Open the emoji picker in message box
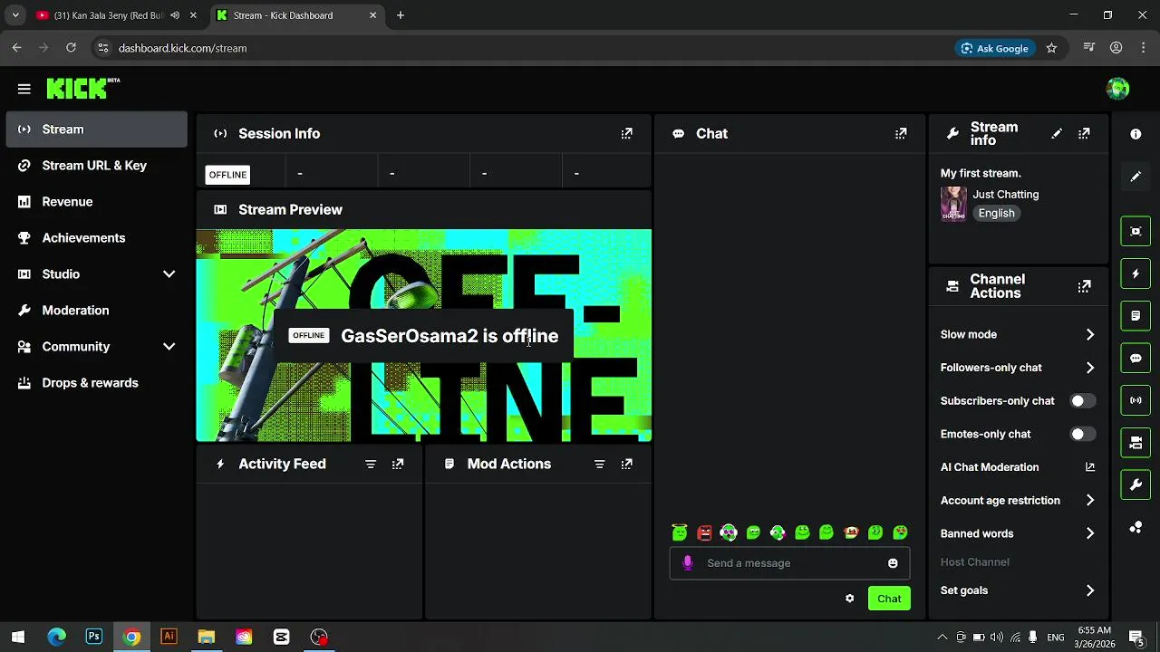The width and height of the screenshot is (1160, 652). tap(893, 563)
